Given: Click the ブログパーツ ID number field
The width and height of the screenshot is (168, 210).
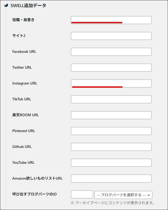Looking at the screenshot, I should 82,194.
